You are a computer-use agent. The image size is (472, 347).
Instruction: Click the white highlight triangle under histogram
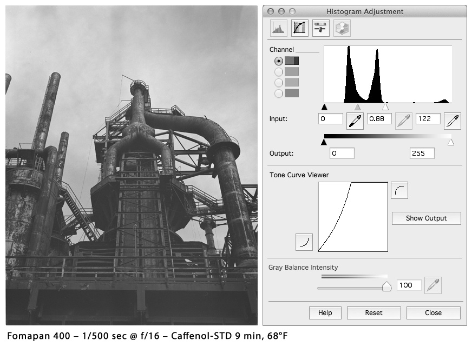point(385,107)
